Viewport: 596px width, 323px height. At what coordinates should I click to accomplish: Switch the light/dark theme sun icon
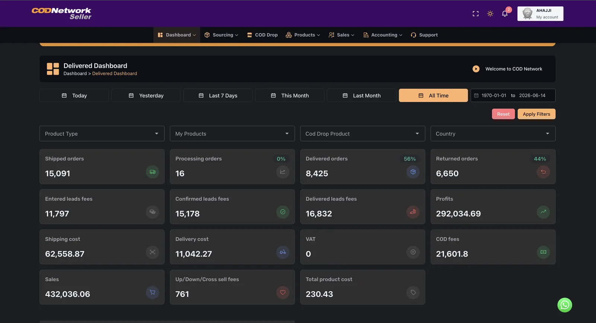tap(490, 14)
